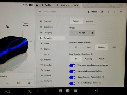The image size is (127, 95).
Task: Tap the notification bell icon
Action: [x=109, y=12]
